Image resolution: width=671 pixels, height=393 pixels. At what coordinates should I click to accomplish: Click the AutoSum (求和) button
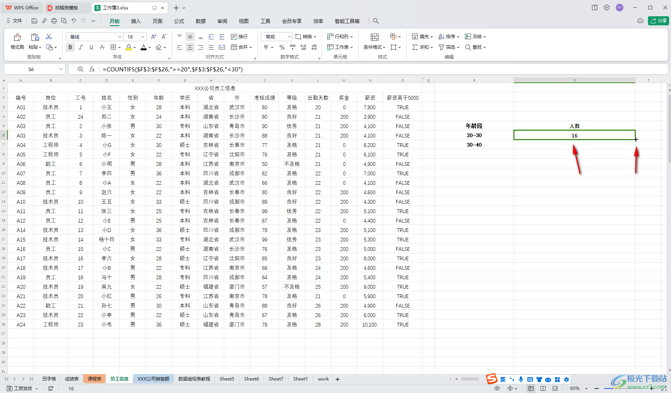422,47
